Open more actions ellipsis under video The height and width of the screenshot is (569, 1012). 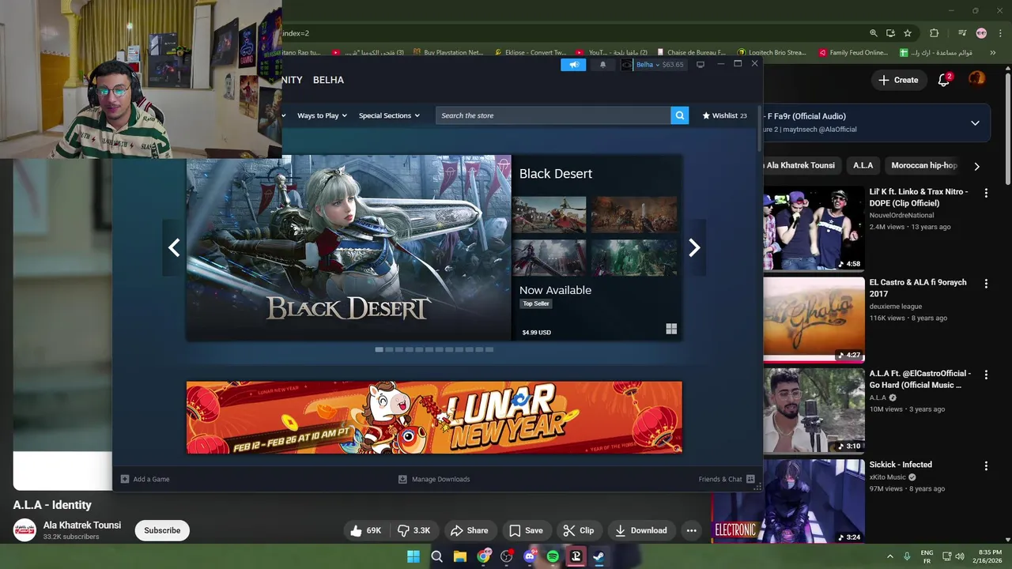tap(692, 530)
